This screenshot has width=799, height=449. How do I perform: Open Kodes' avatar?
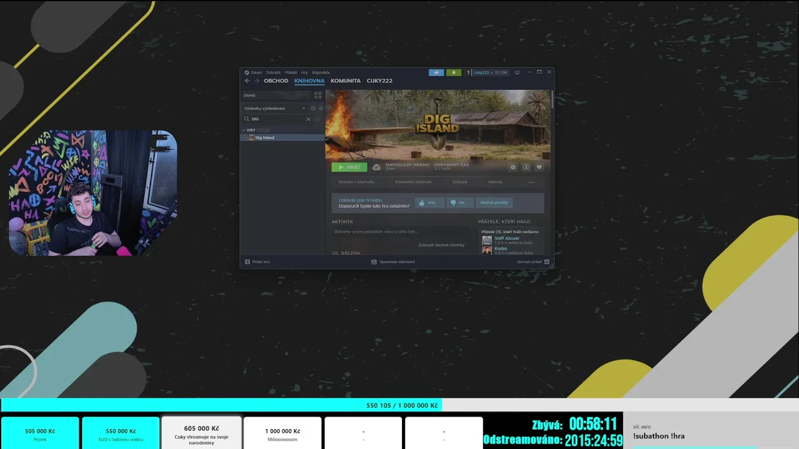pyautogui.click(x=487, y=251)
